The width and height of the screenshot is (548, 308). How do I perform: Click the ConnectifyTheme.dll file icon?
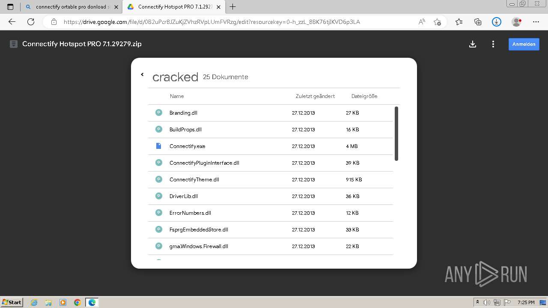[x=159, y=179]
